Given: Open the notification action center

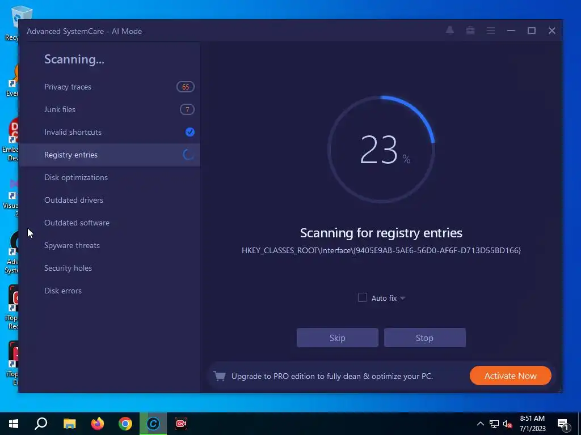Looking at the screenshot, I should (x=563, y=424).
